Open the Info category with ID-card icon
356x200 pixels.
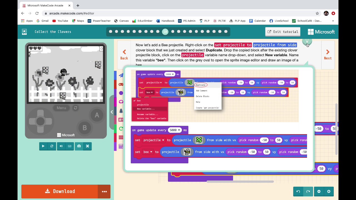(x=121, y=120)
